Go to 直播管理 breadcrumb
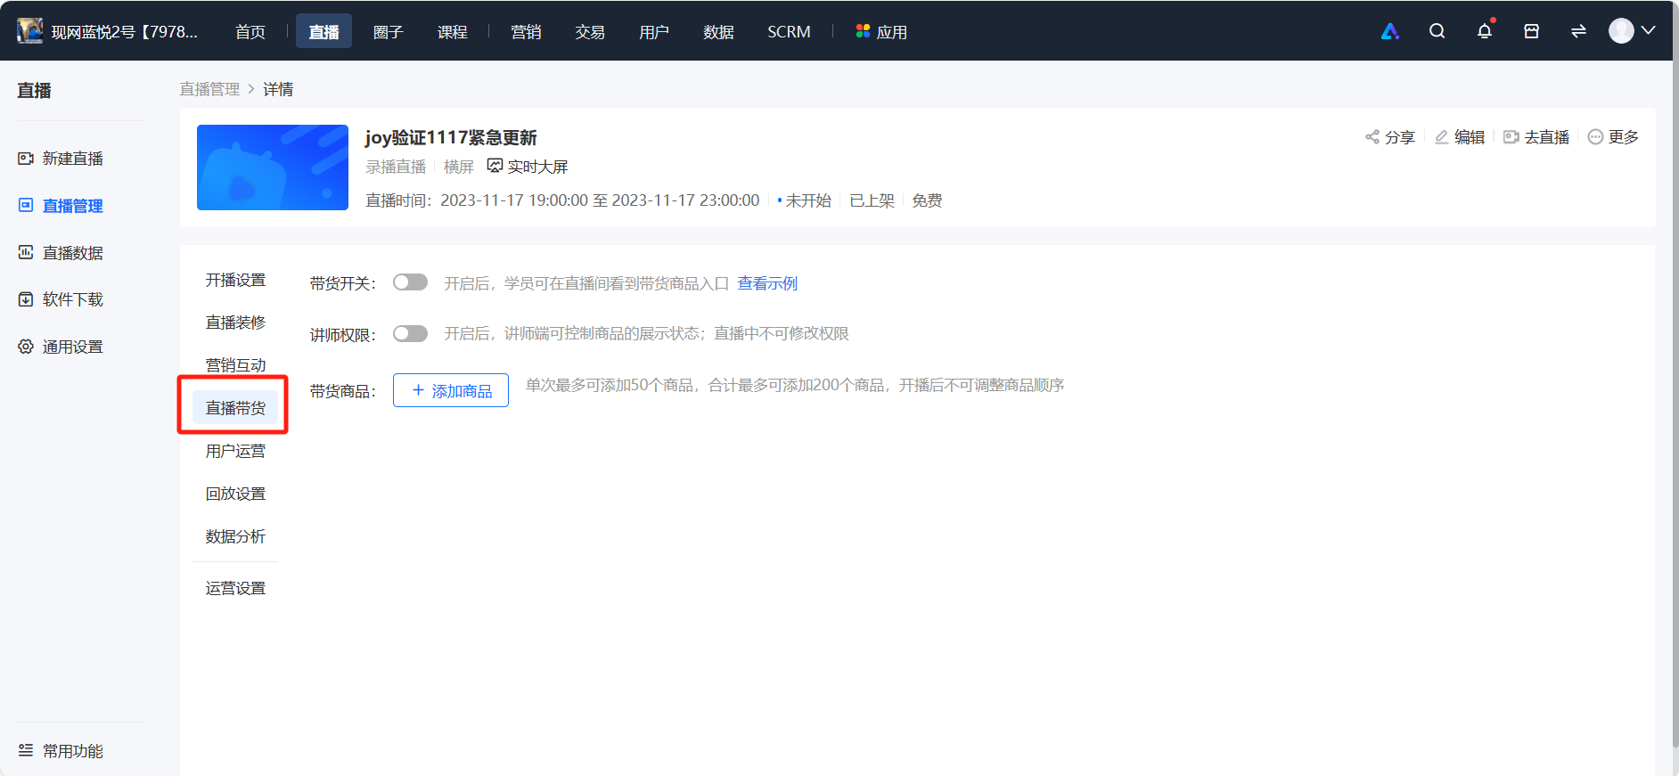 pos(209,89)
